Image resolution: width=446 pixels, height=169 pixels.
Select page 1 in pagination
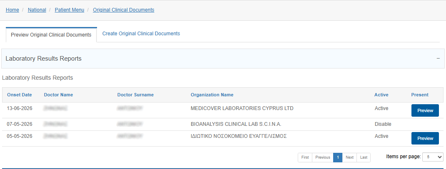click(338, 157)
